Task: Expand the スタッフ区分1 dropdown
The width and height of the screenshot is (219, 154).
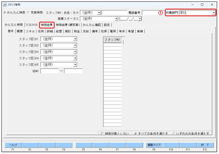Action: click(75, 39)
